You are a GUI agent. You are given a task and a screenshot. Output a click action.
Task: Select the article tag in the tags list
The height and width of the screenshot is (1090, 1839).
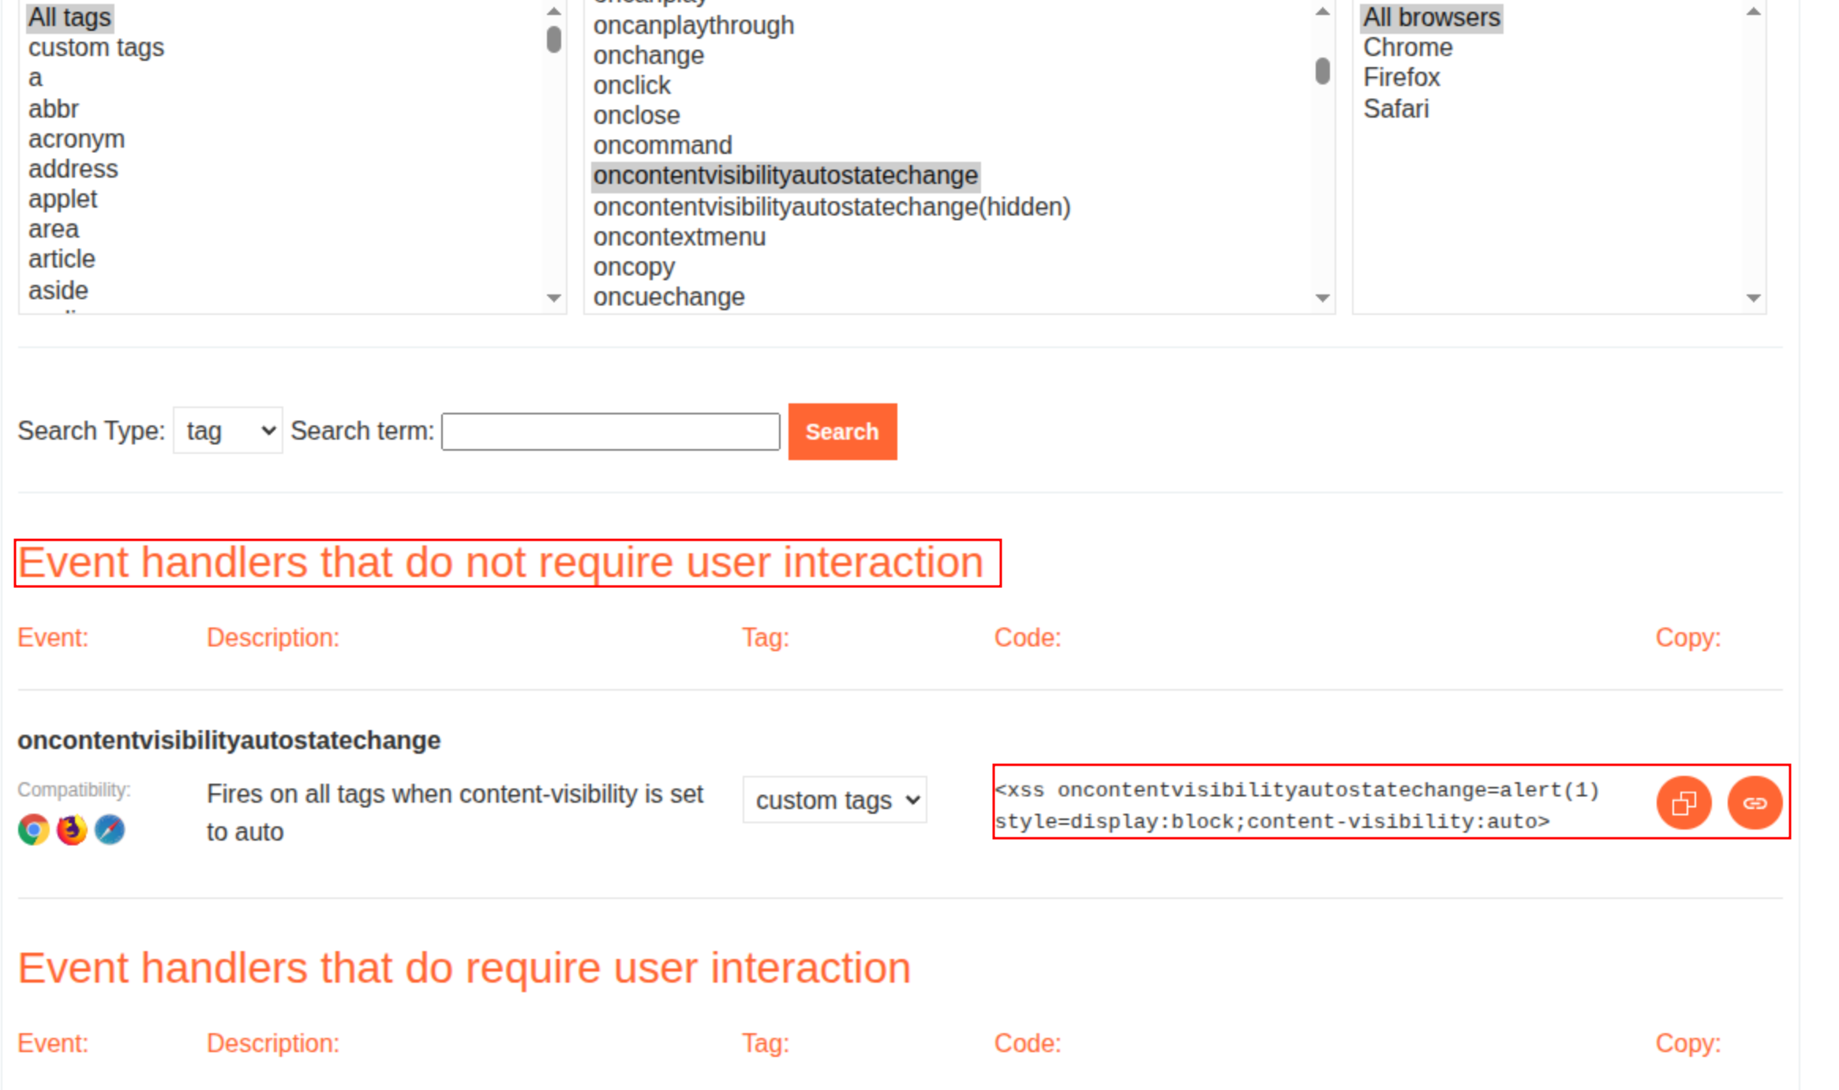[x=61, y=258]
